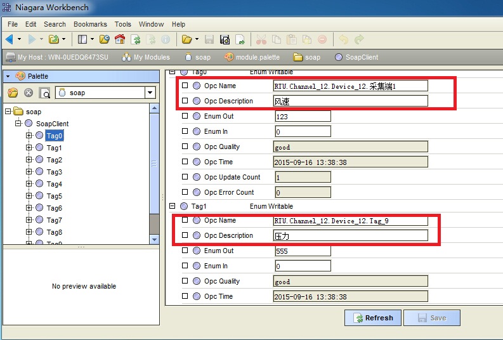Expand Tag6 in the palette tree

point(29,208)
